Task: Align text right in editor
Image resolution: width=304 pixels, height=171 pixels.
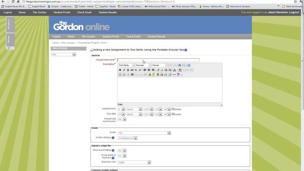Action: 153,70
